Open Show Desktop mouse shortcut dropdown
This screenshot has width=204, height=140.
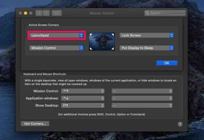(x=142, y=105)
